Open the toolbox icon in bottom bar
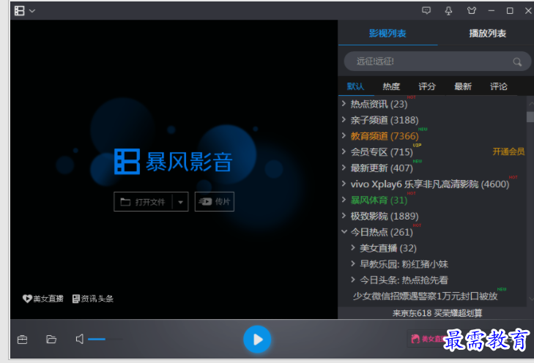Screen dimensions: 534x363 pyautogui.click(x=23, y=340)
